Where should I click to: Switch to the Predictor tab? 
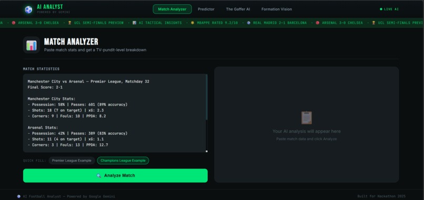pyautogui.click(x=206, y=9)
